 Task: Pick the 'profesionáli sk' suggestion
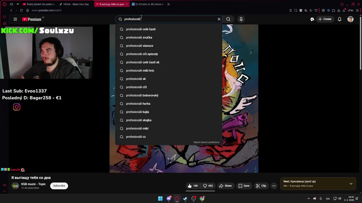pos(169,79)
